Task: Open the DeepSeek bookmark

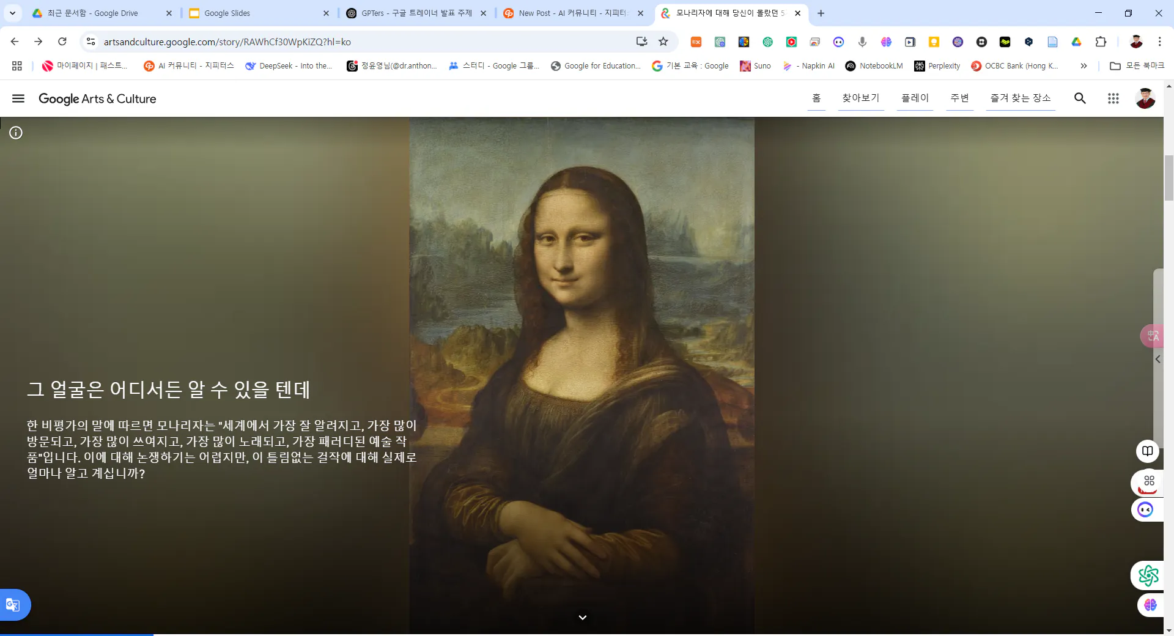Action: click(289, 65)
